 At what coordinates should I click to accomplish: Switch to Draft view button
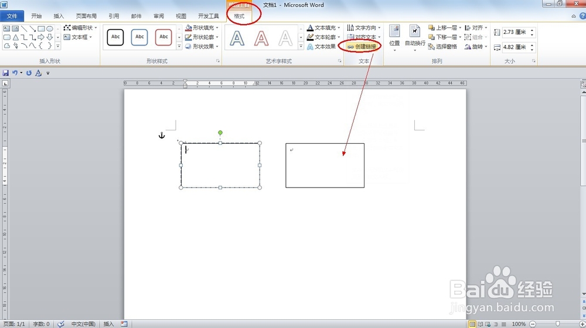(x=503, y=324)
